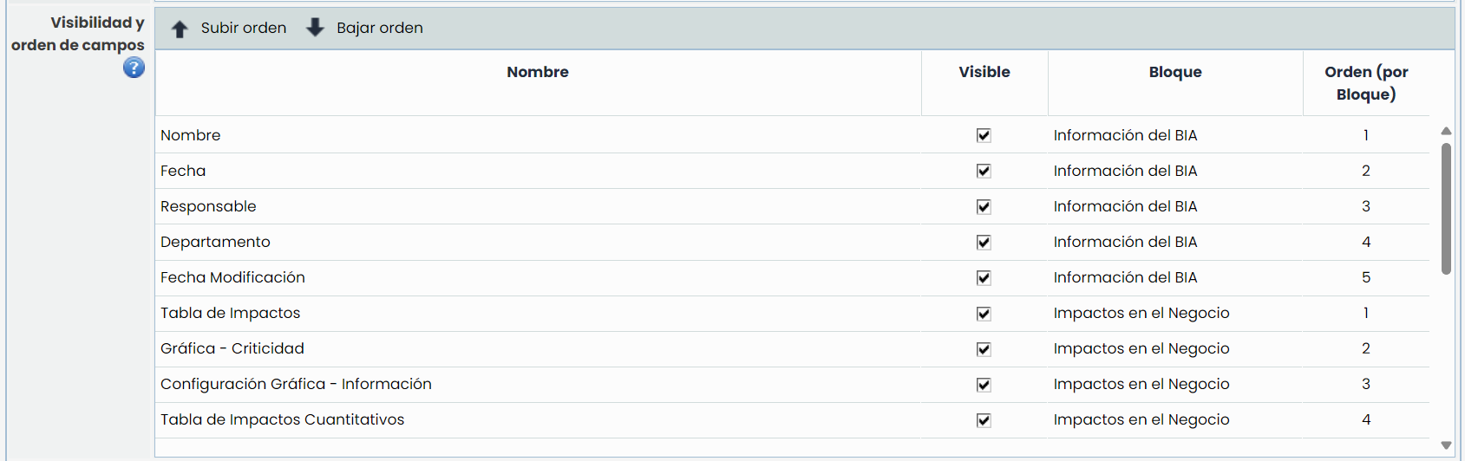Uncheck Visible for Gráfica - Criticidad
The height and width of the screenshot is (461, 1465).
pyautogui.click(x=984, y=348)
